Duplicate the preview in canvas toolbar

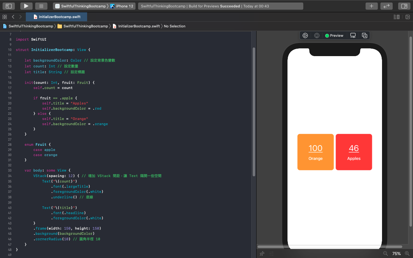click(x=365, y=35)
